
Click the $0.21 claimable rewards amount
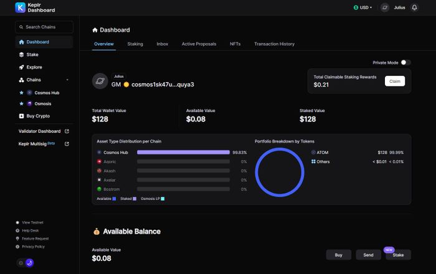[321, 85]
